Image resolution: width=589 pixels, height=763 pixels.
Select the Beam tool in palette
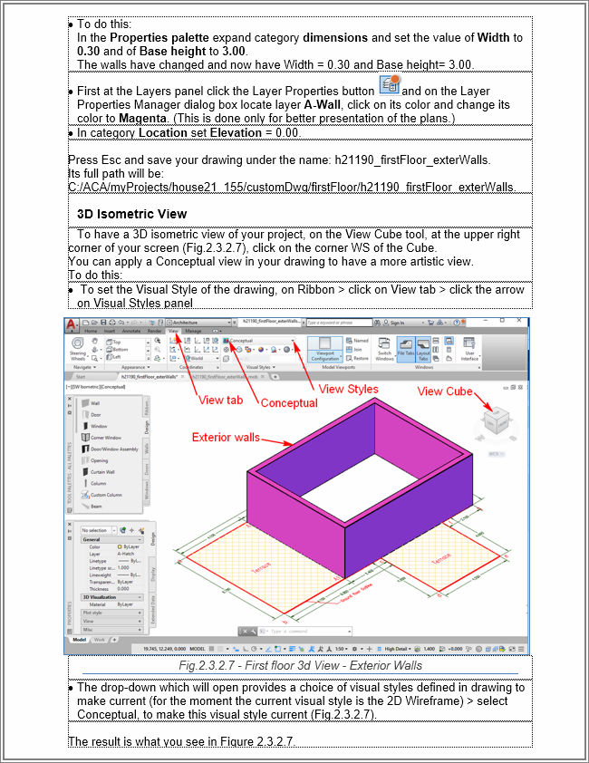[x=92, y=506]
